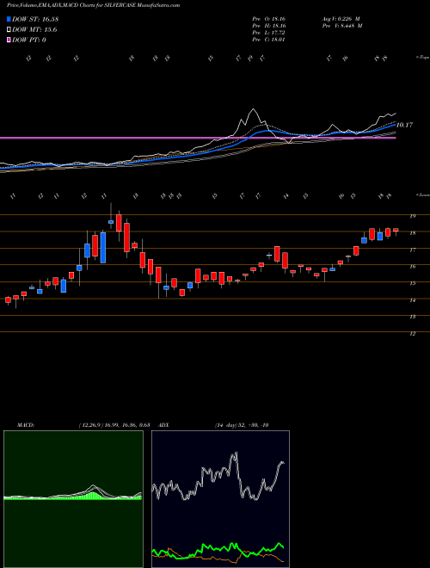
Task: Select the 'DOW MT: 15.6' legend text
Action: click(x=34, y=30)
